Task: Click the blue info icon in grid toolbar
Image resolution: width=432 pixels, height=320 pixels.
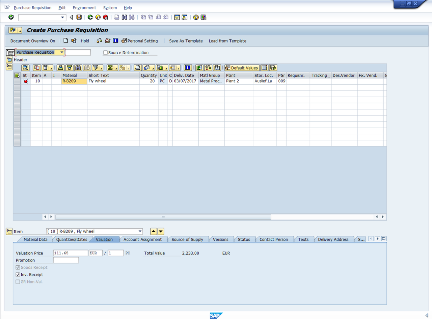Action: [x=188, y=68]
